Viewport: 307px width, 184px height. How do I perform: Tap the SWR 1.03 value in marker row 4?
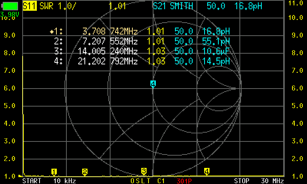pos(156,61)
